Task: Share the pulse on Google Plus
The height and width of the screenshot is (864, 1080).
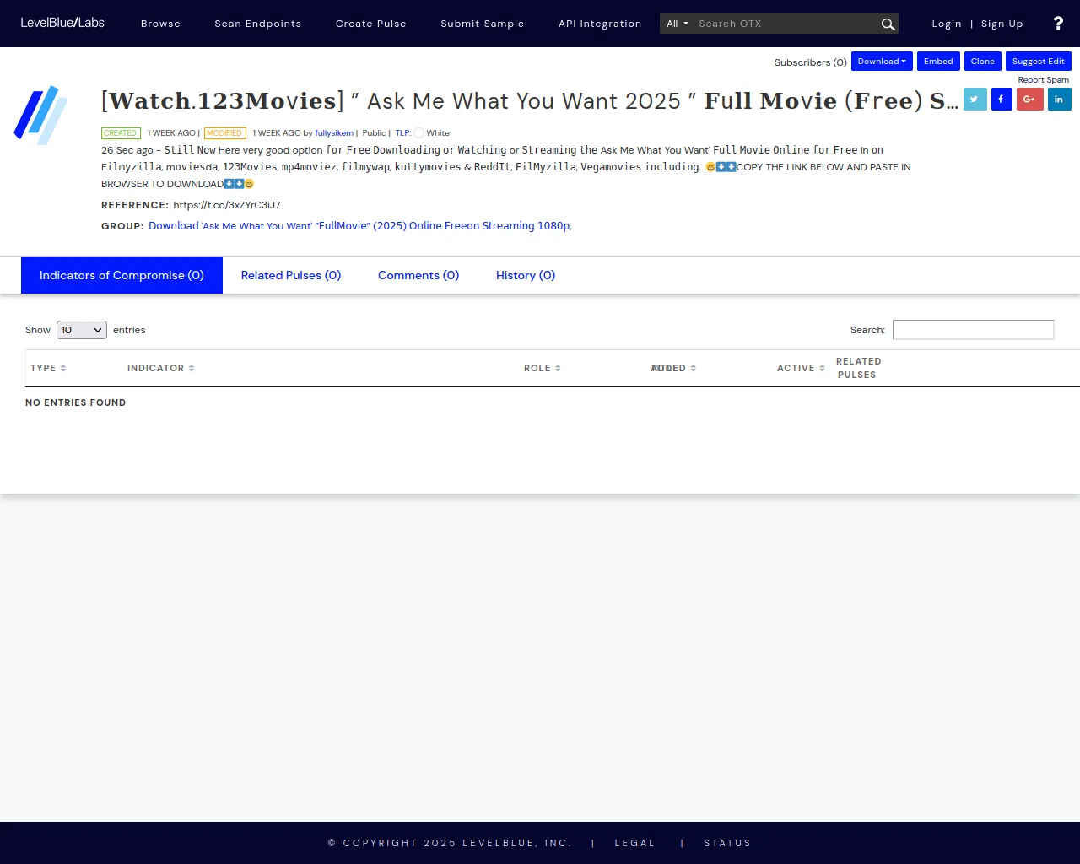Action: pos(1029,100)
